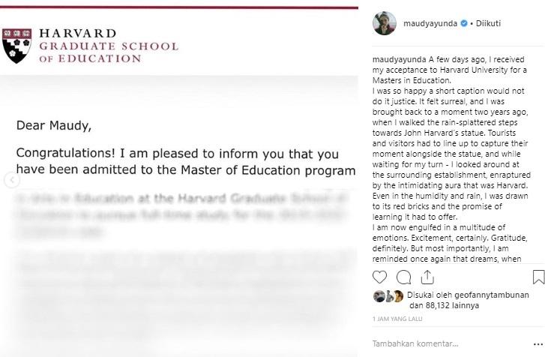Screen dimensions: 545x357
Task: Save the post with the bookmark icon
Action: pyautogui.click(x=538, y=277)
